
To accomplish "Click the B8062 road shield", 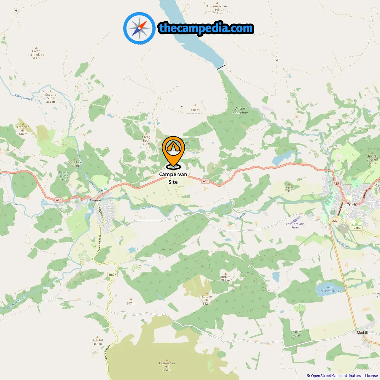I will pyautogui.click(x=357, y=228).
